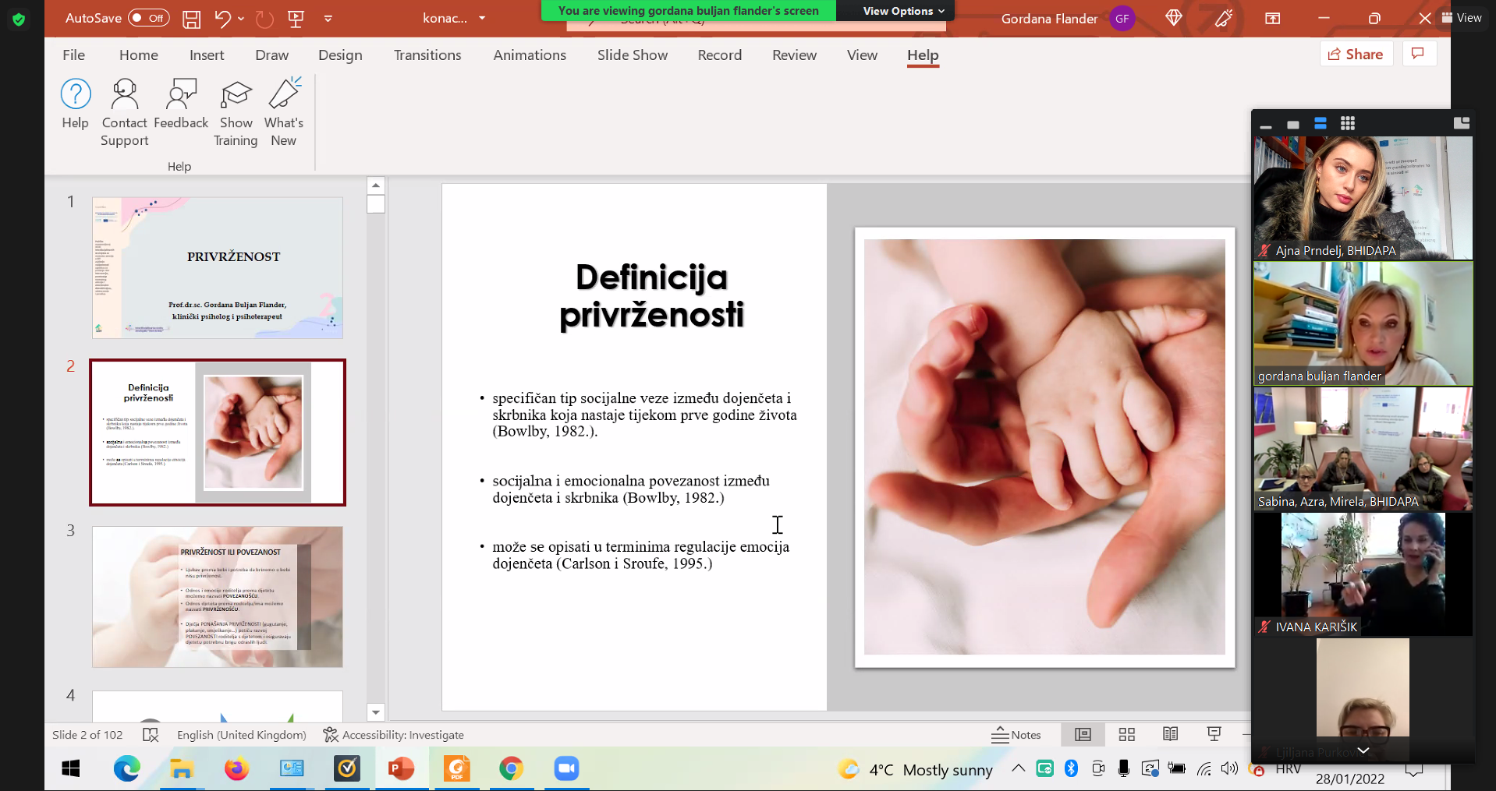1496x791 pixels.
Task: Toggle the AutoSave switch
Action: [x=149, y=18]
